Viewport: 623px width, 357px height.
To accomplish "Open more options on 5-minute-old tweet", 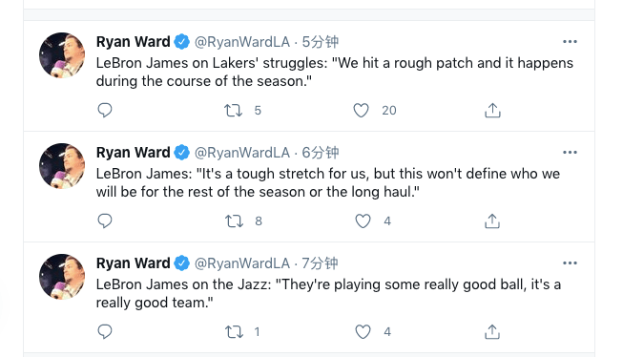I will [570, 42].
